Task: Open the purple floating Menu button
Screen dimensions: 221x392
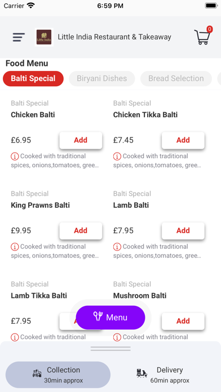Action: 111,318
